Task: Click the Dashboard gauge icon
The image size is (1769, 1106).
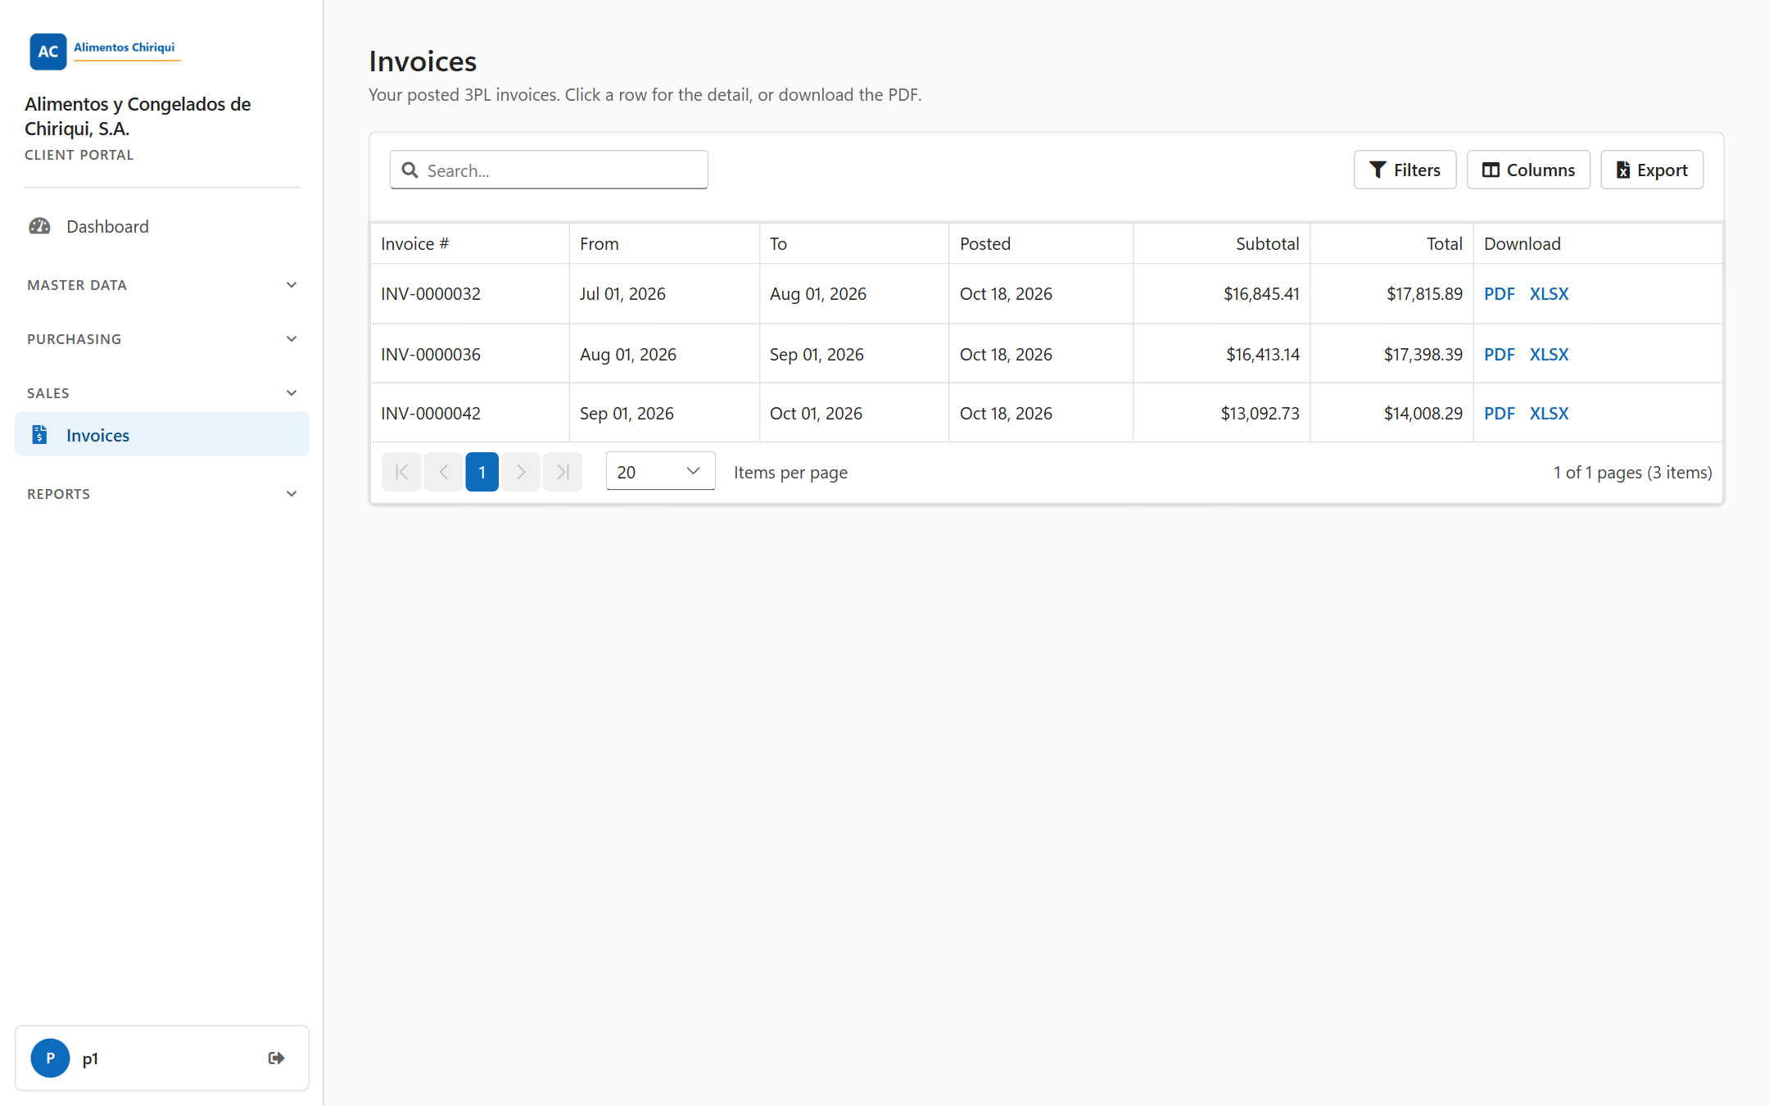Action: coord(39,226)
